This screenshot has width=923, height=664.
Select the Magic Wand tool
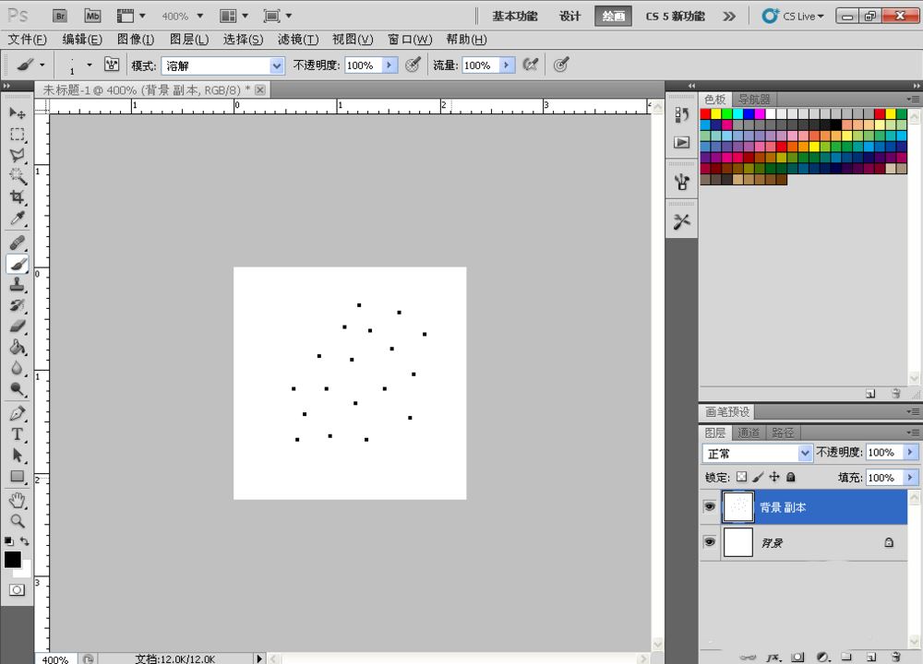tap(17, 176)
